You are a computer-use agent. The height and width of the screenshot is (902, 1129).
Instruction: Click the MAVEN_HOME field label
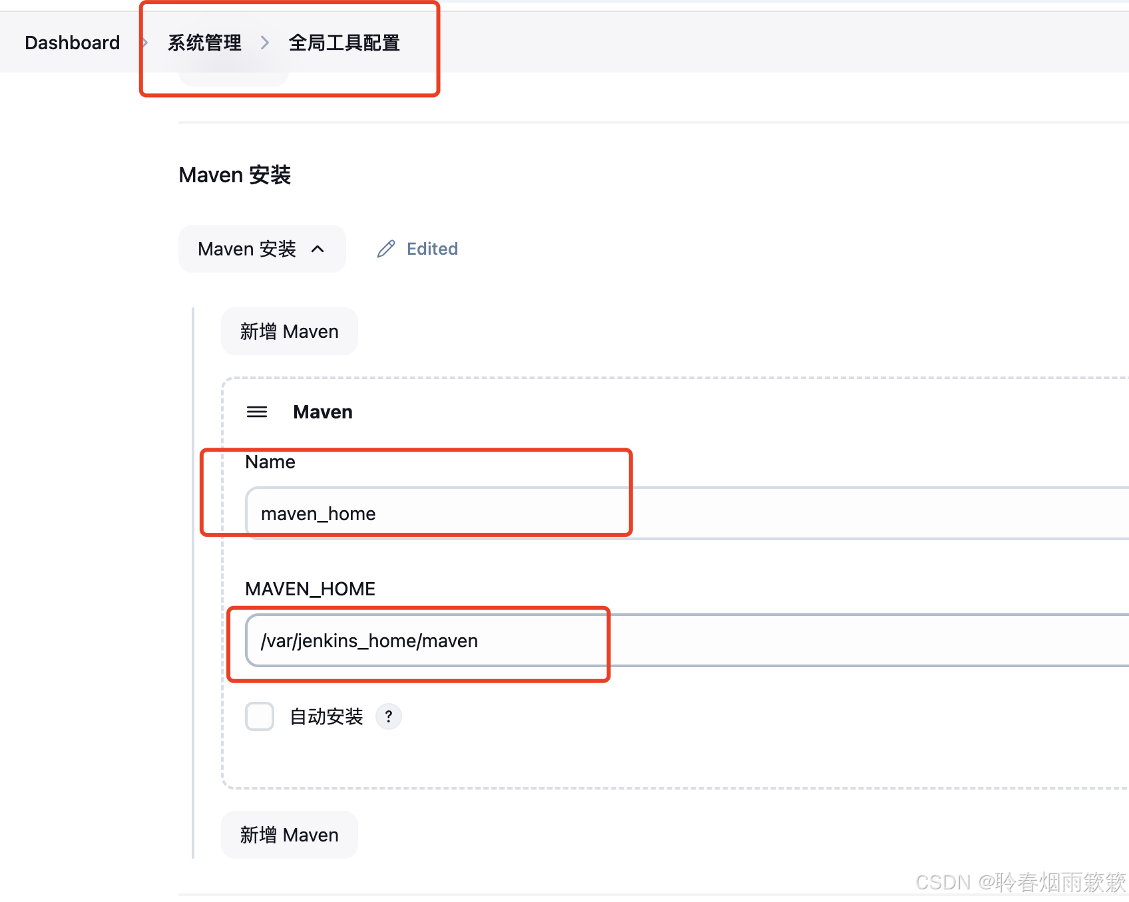pos(310,589)
